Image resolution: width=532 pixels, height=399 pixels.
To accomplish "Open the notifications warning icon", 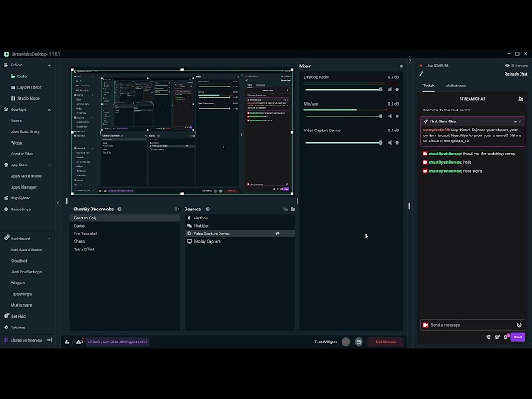I will (80, 342).
